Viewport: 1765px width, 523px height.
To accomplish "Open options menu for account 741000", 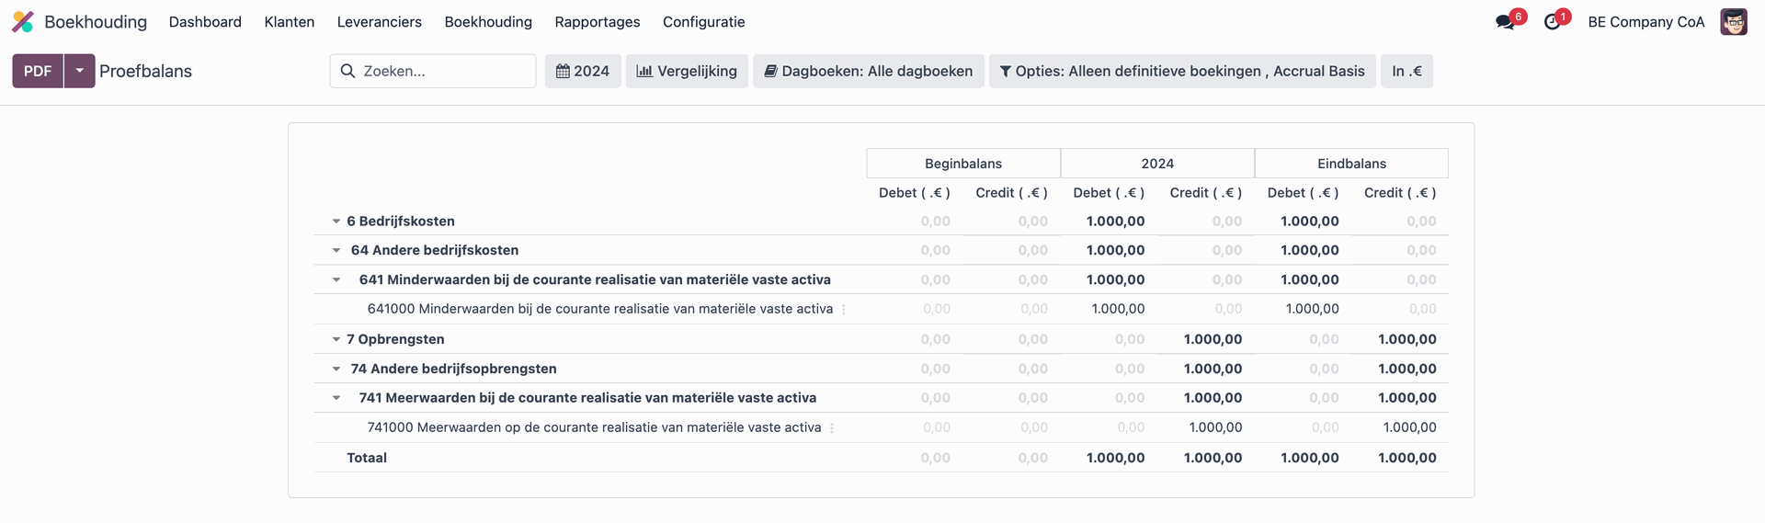I will click(832, 428).
